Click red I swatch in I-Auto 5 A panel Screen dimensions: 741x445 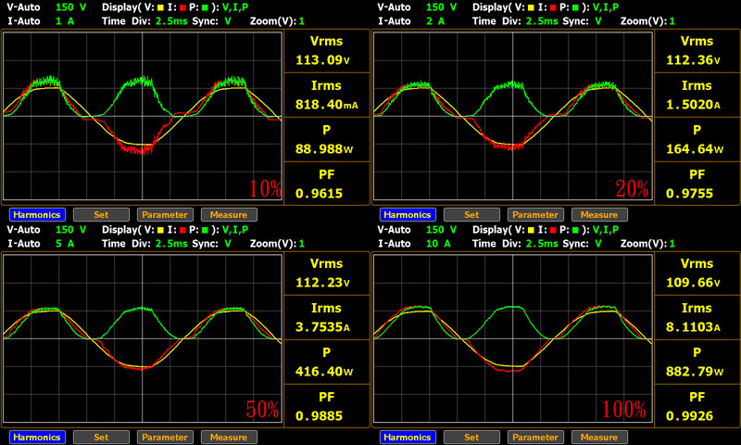[x=182, y=230]
